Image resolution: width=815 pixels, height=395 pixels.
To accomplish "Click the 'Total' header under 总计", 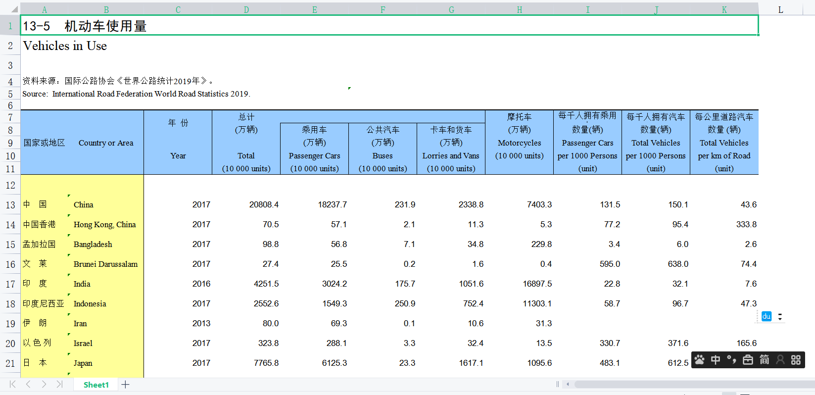I will [x=246, y=155].
